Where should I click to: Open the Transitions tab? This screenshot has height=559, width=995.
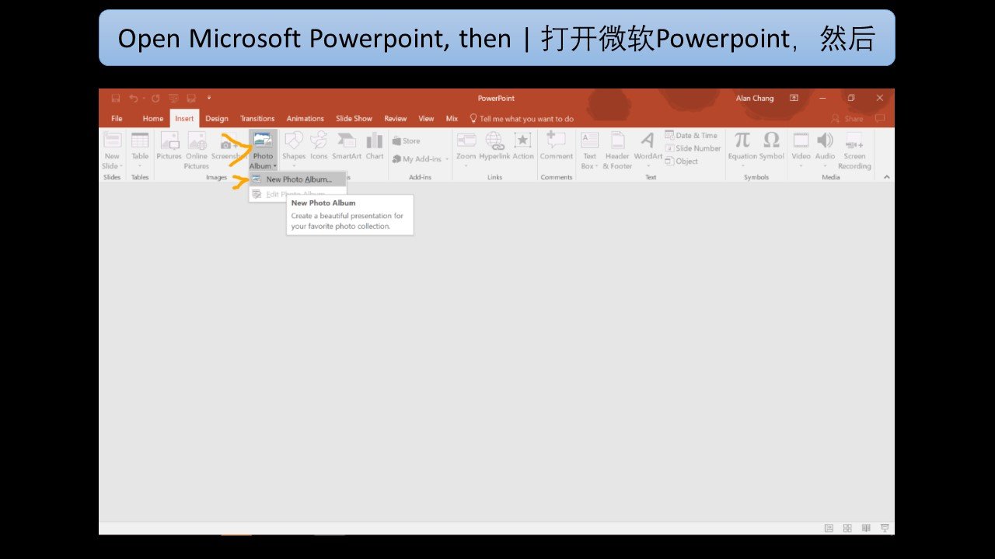click(x=257, y=119)
